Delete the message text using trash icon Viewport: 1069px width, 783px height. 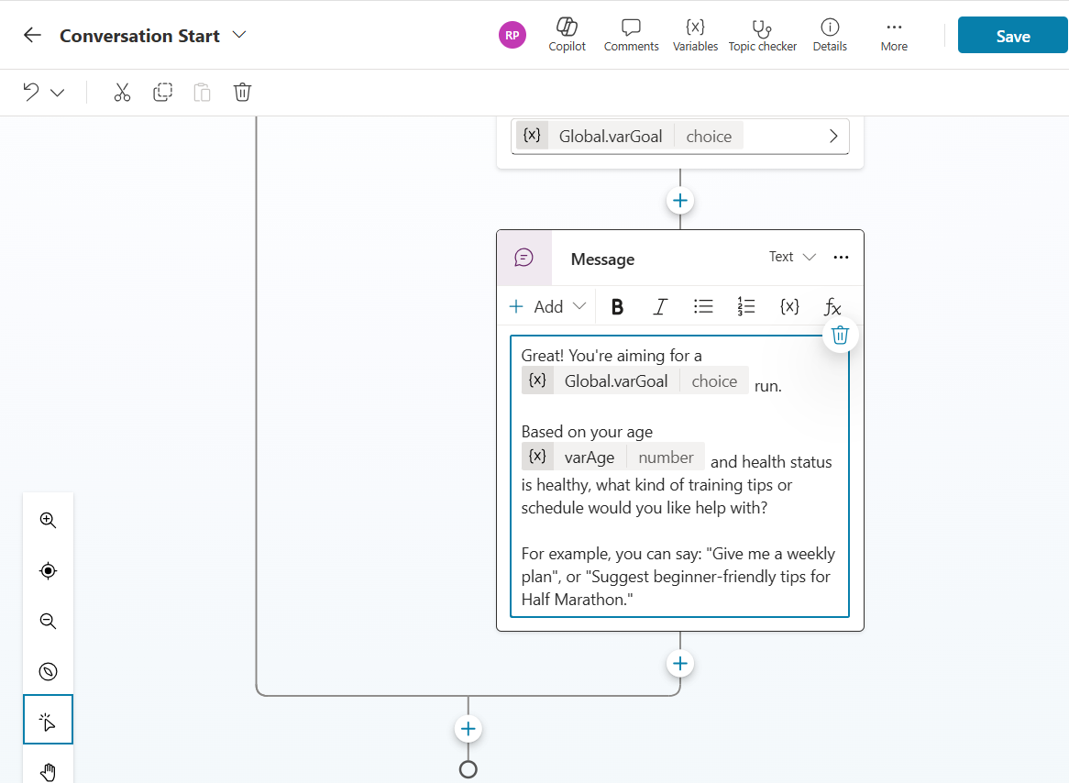[x=840, y=336]
